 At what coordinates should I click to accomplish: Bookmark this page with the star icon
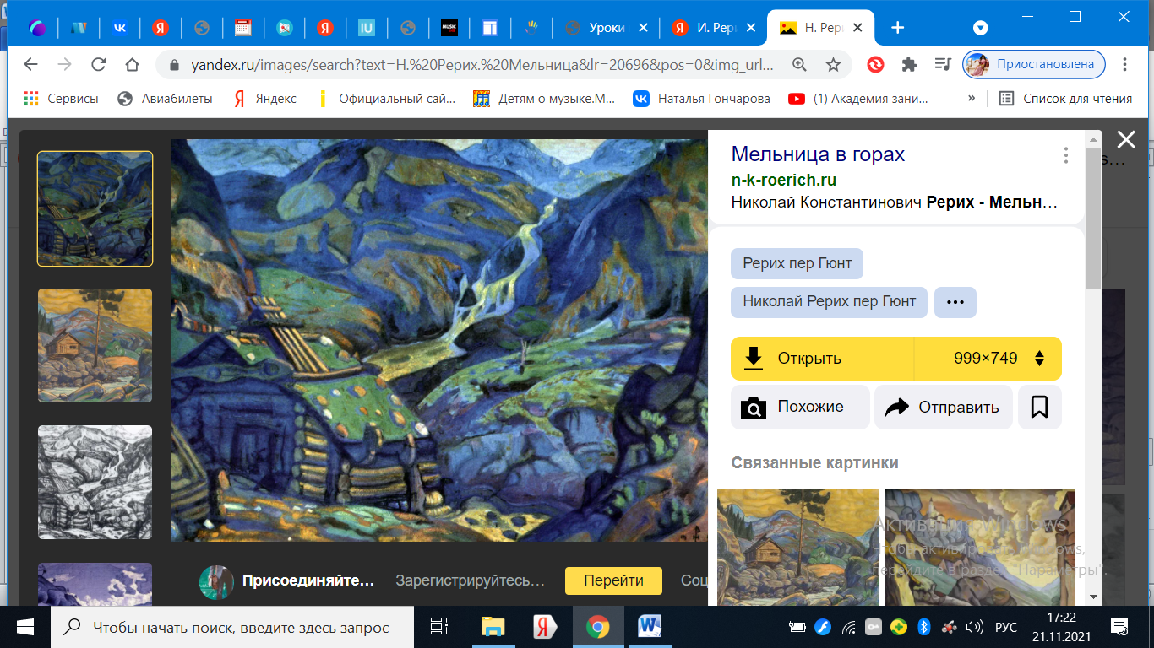pos(833,65)
